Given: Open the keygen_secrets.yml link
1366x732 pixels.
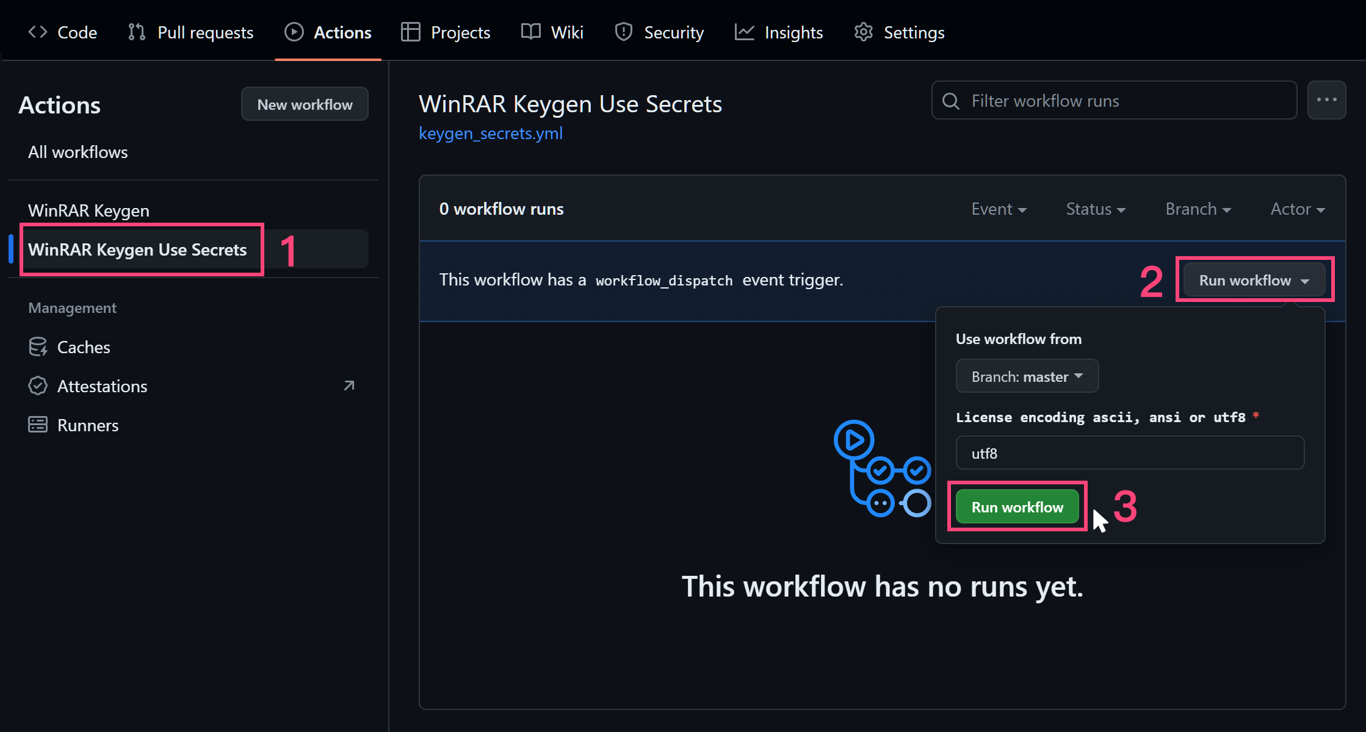Looking at the screenshot, I should [491, 133].
